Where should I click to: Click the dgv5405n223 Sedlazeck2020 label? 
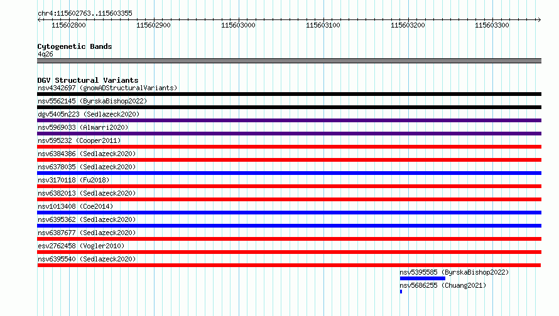pyautogui.click(x=89, y=114)
